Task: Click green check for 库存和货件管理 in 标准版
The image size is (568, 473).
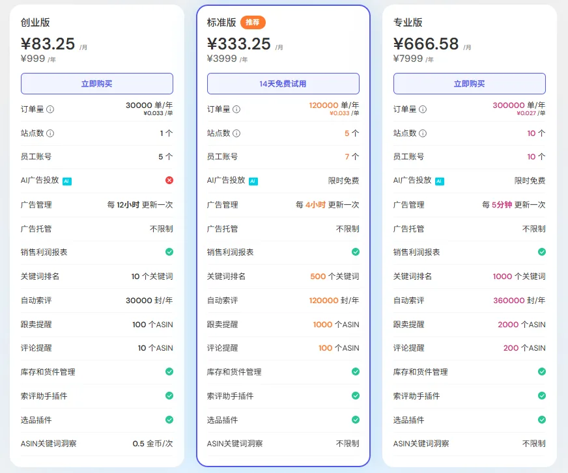Action: point(356,372)
